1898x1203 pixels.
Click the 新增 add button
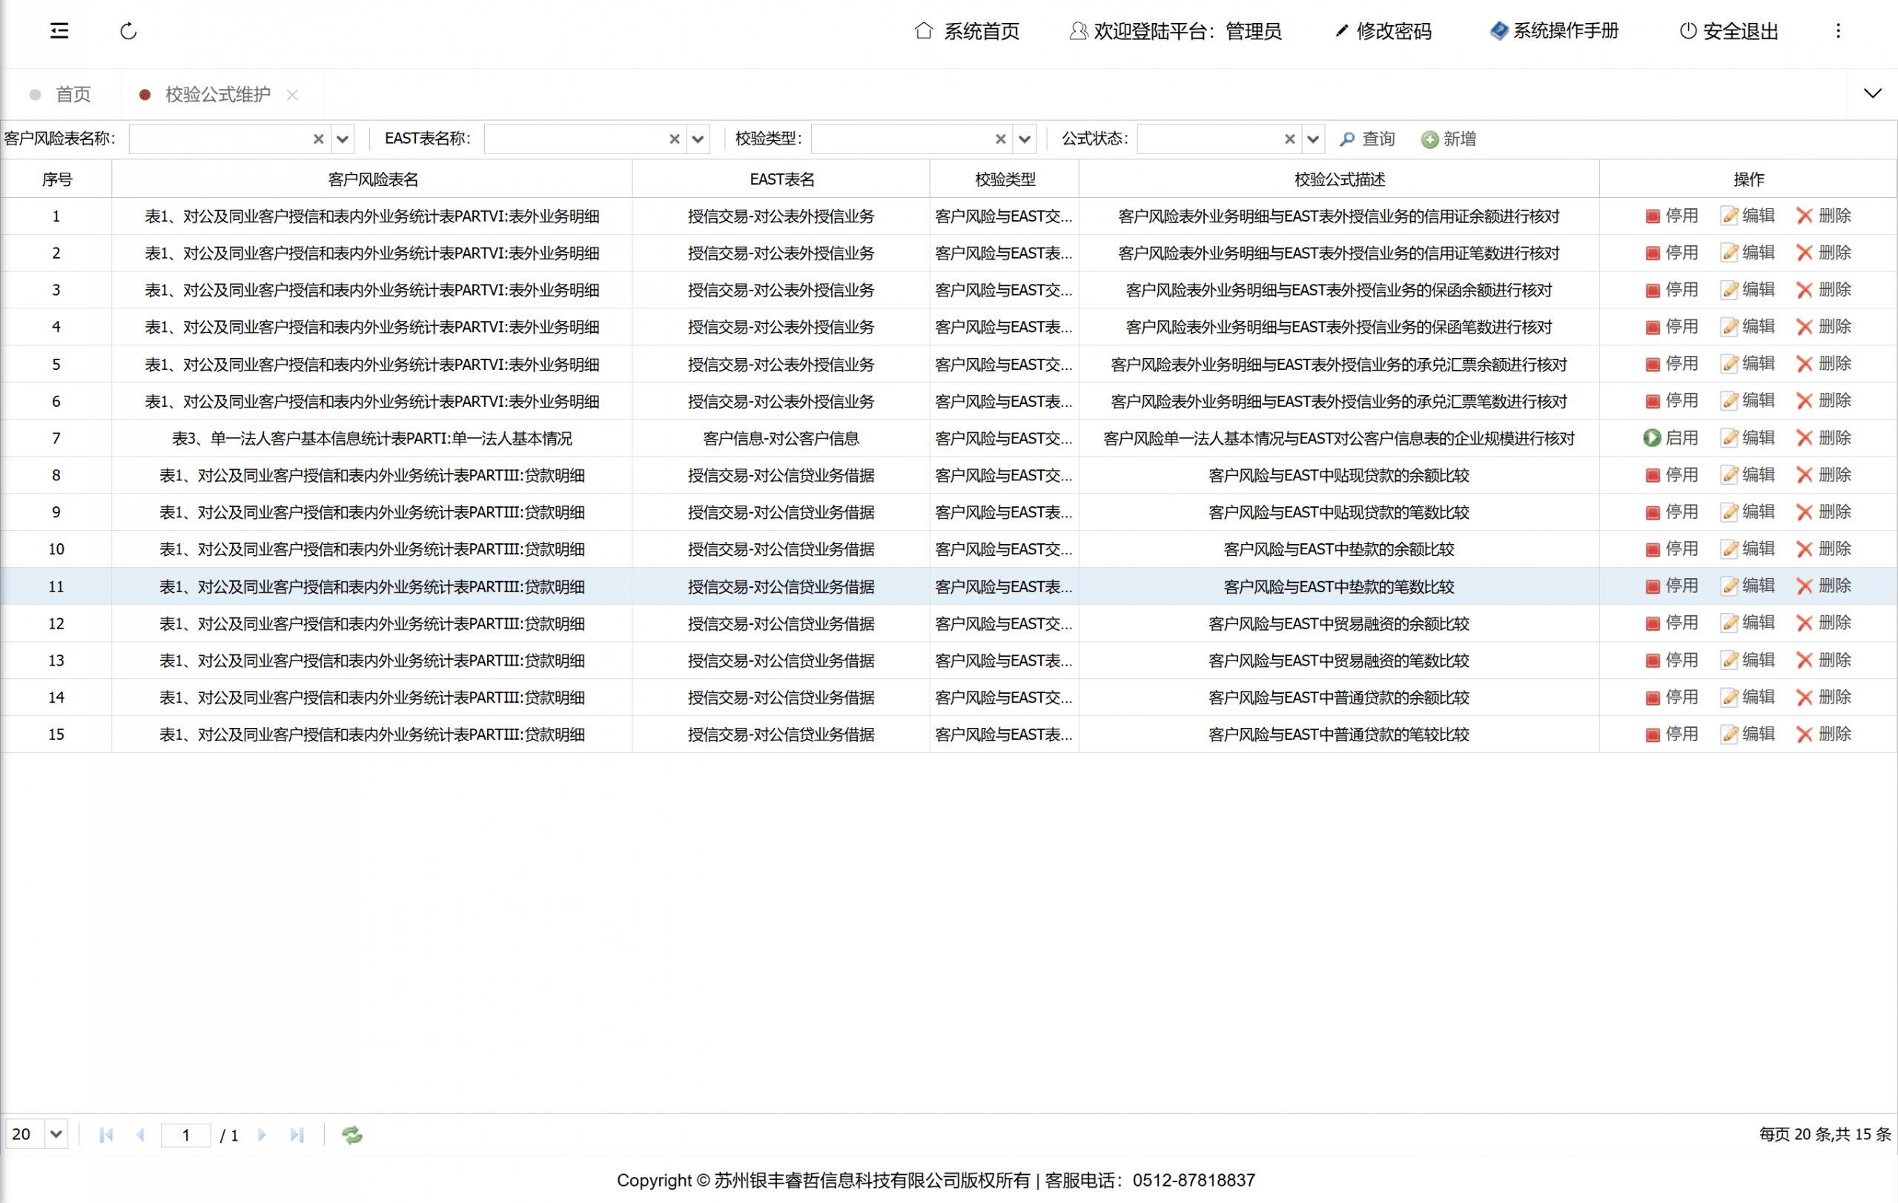coord(1449,139)
